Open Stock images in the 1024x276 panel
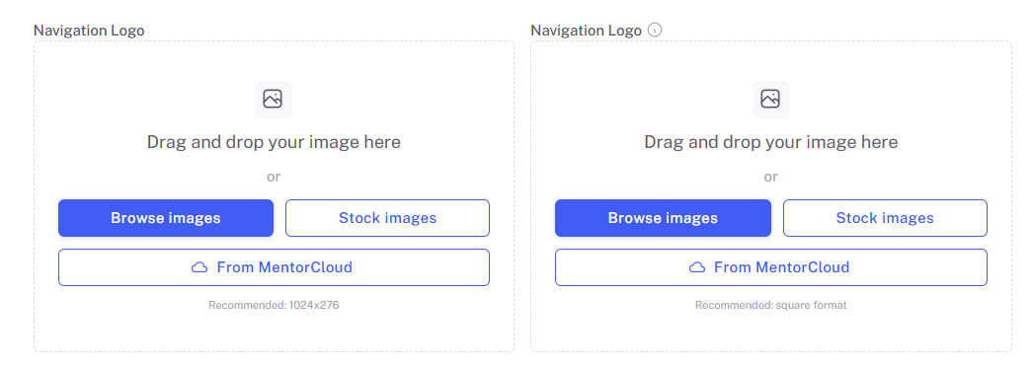The image size is (1033, 370). point(387,218)
